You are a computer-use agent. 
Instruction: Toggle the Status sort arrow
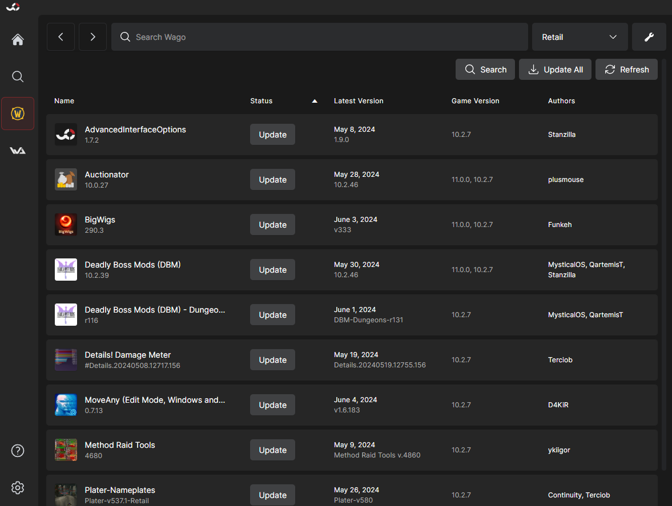tap(315, 101)
